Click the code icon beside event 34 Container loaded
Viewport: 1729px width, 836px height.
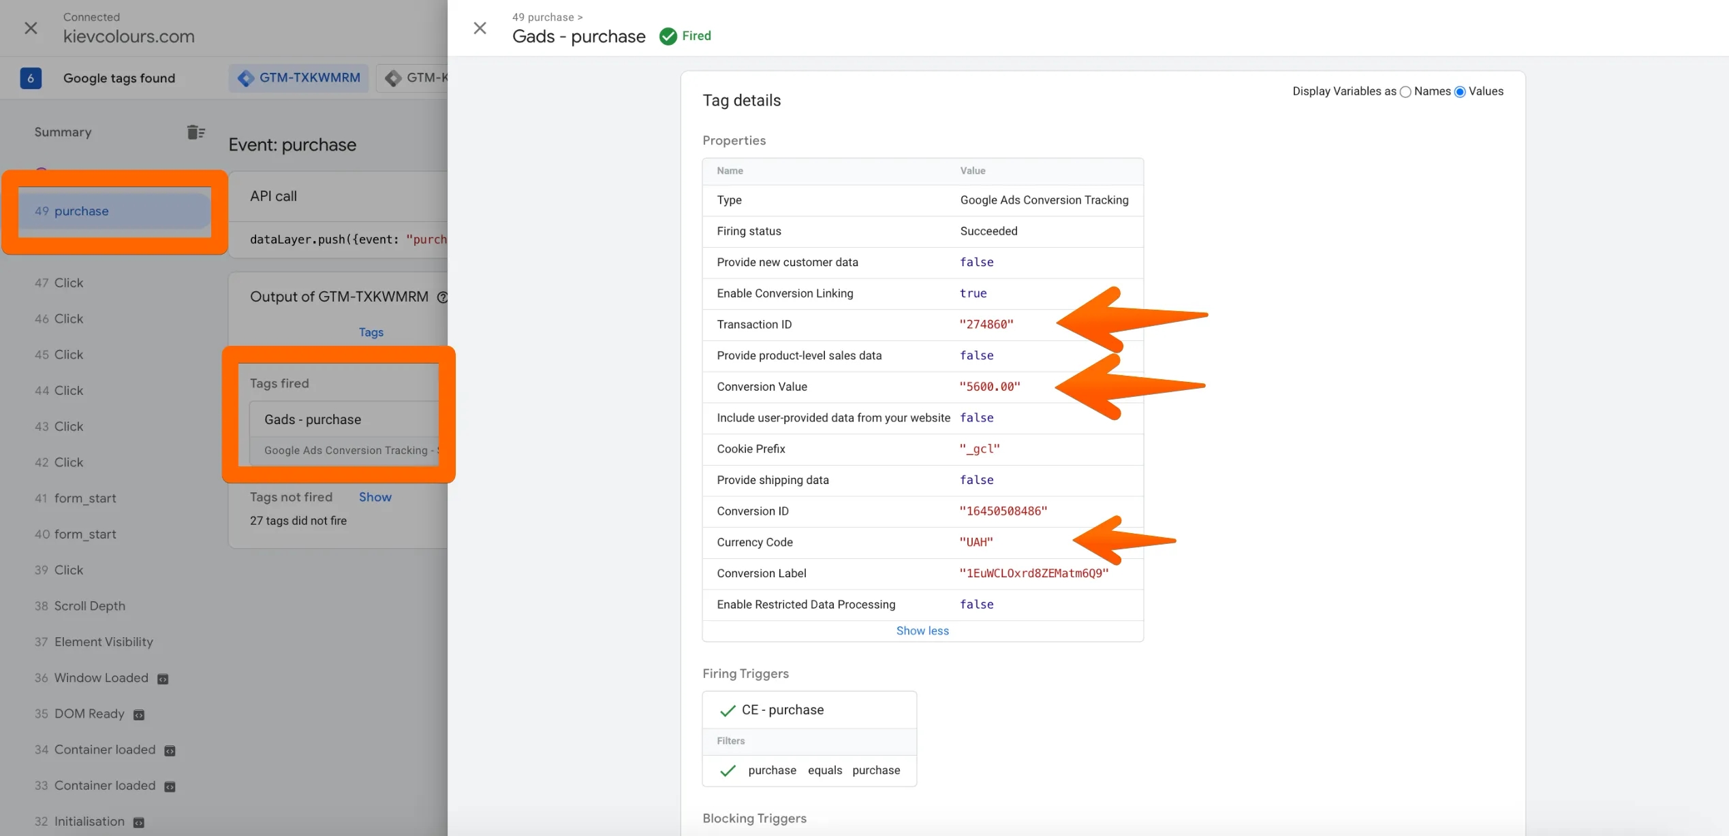pyautogui.click(x=170, y=750)
